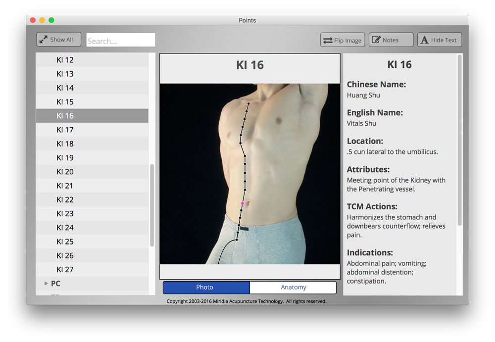
Task: Click the Flip Image swap-arrows icon
Action: point(328,41)
